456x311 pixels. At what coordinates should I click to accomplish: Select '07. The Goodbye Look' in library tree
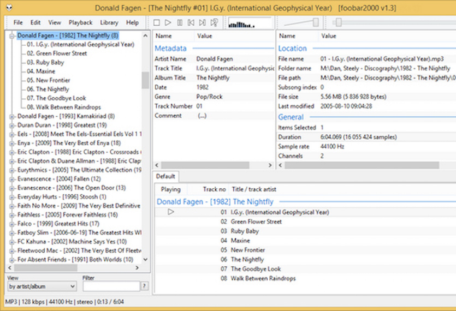56,98
